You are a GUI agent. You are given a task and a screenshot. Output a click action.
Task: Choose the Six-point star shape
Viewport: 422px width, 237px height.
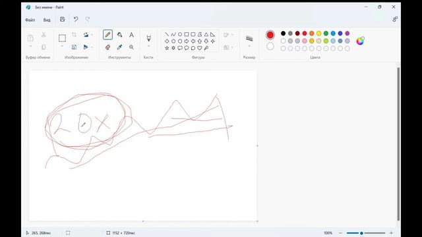[x=173, y=48]
